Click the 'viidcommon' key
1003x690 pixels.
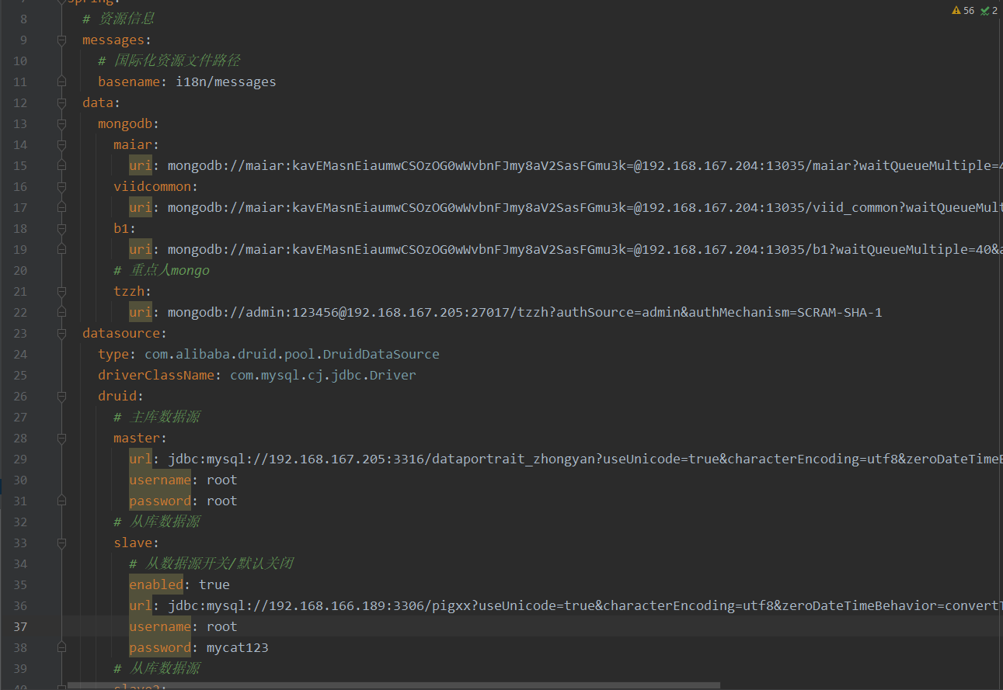(152, 187)
